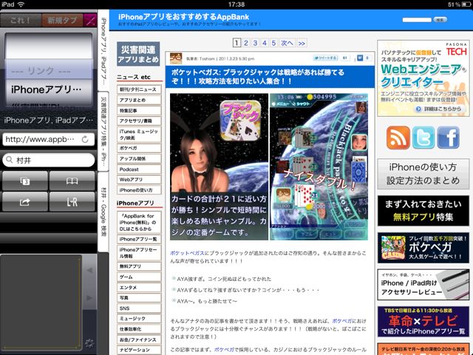
Task: Click 次へ next page link
Action: pyautogui.click(x=287, y=43)
